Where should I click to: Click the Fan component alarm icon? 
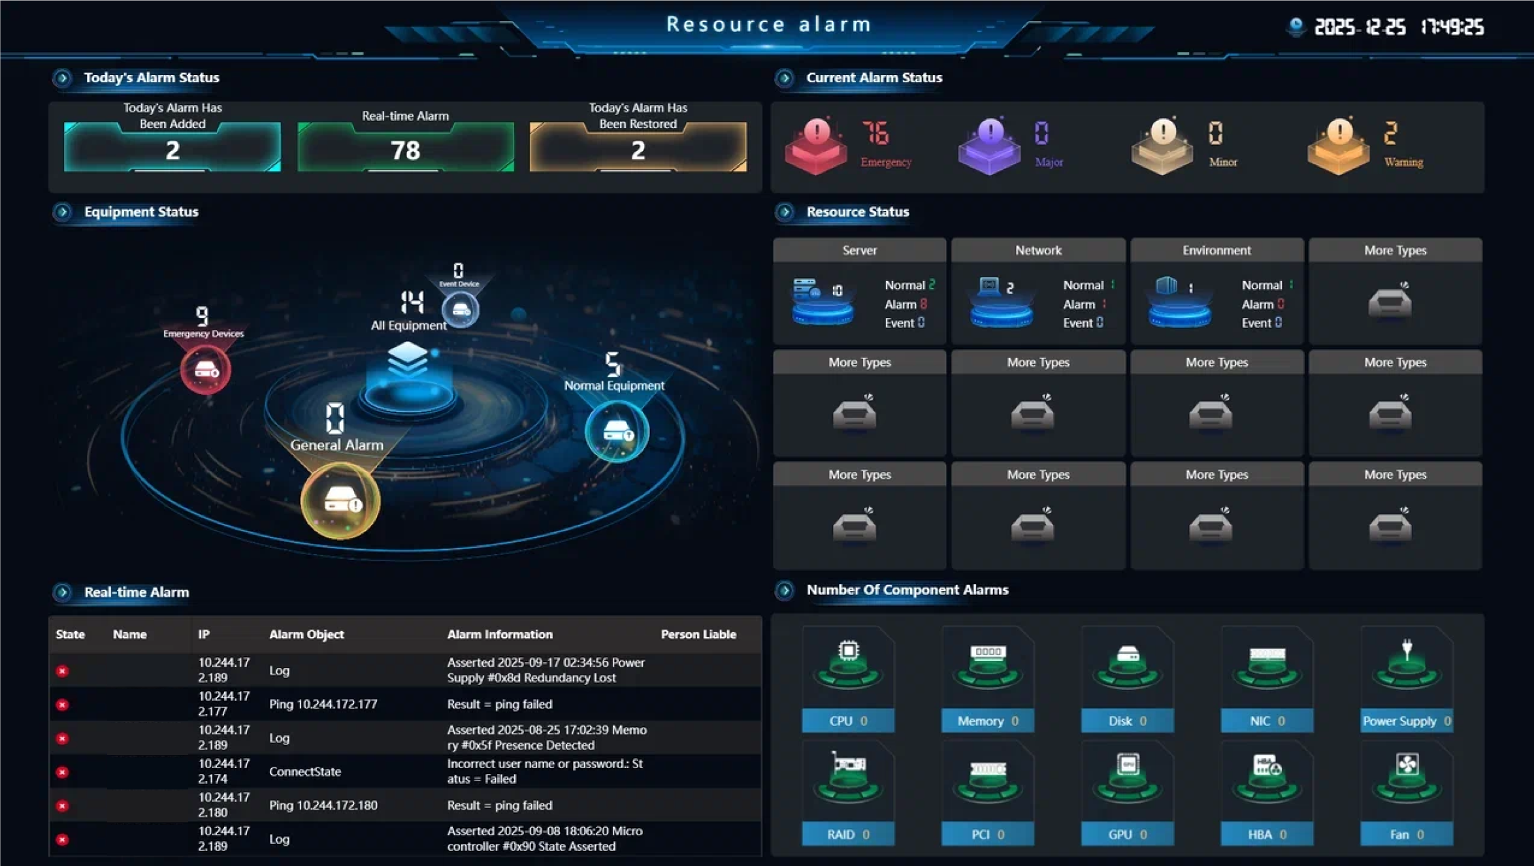[1407, 777]
